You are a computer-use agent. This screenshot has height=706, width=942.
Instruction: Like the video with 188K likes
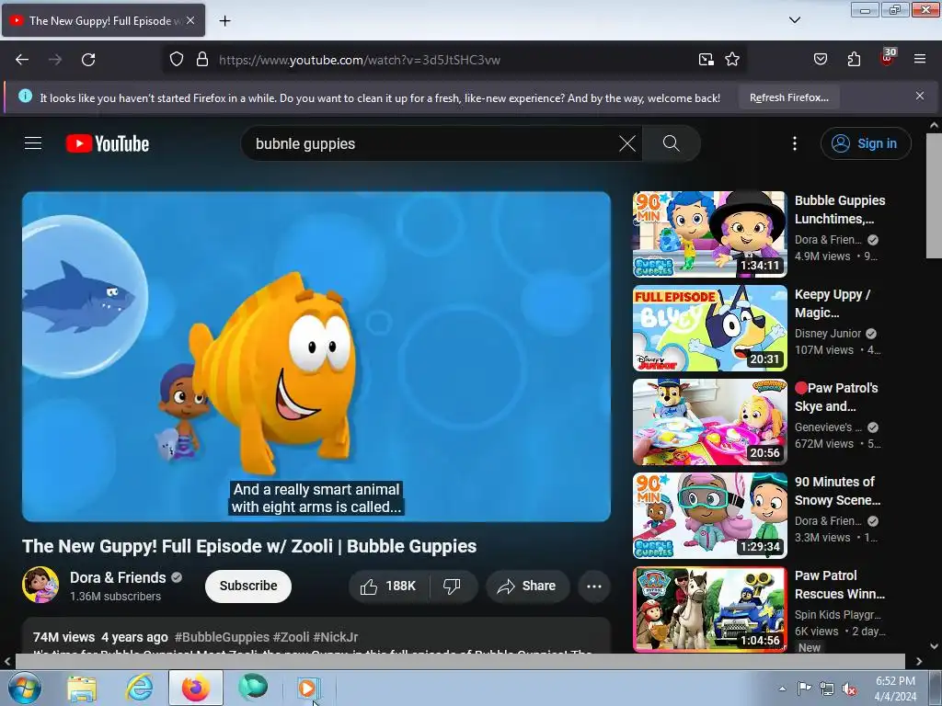pos(389,586)
